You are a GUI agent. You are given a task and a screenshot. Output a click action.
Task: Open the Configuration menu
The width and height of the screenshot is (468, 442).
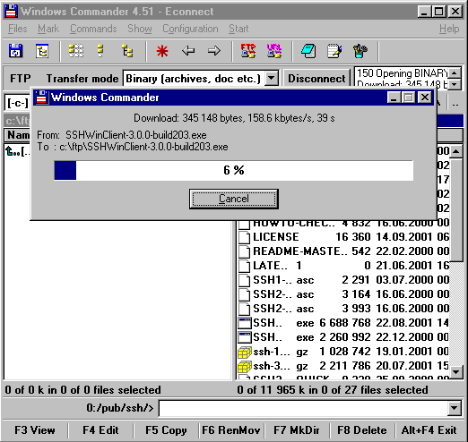click(190, 29)
